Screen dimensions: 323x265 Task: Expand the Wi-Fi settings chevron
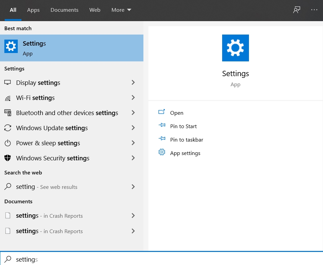(133, 98)
